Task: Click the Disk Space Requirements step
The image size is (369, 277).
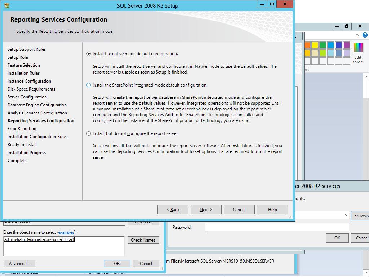Action: pyautogui.click(x=31, y=89)
